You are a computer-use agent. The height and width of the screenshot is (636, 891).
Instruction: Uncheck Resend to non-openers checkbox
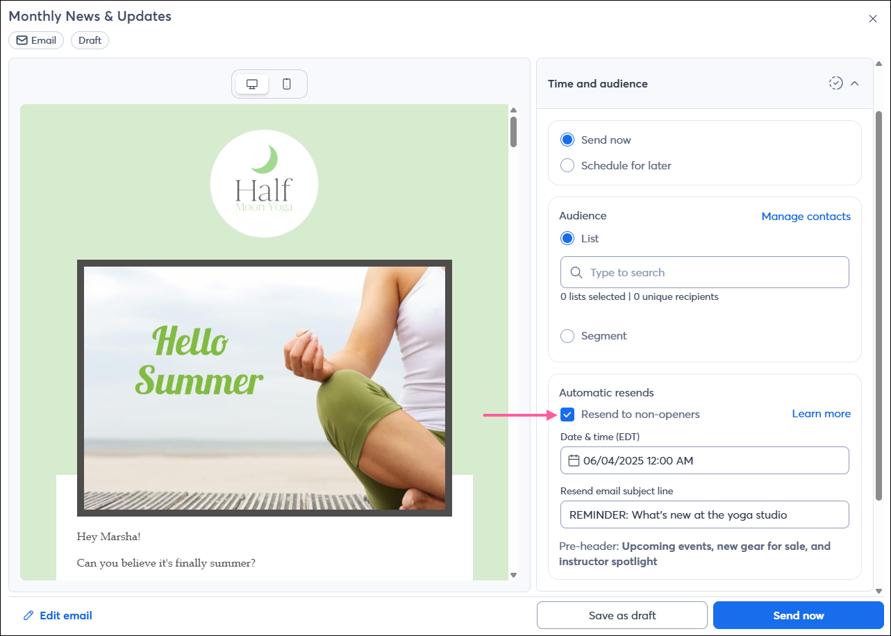click(567, 415)
